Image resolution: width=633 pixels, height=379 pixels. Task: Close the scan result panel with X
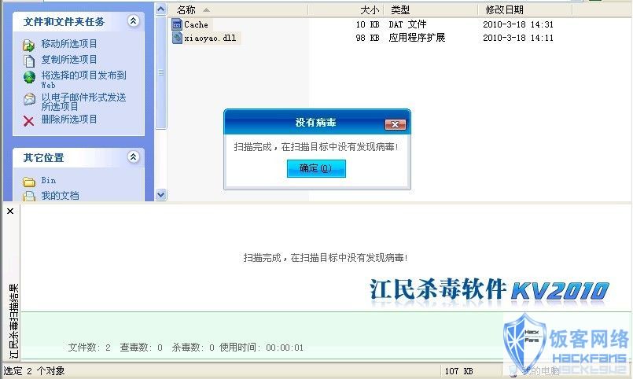click(x=10, y=211)
